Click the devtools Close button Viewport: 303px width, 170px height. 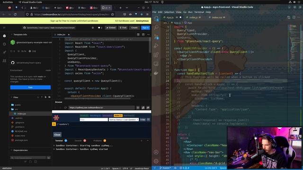pyautogui.click(x=57, y=135)
